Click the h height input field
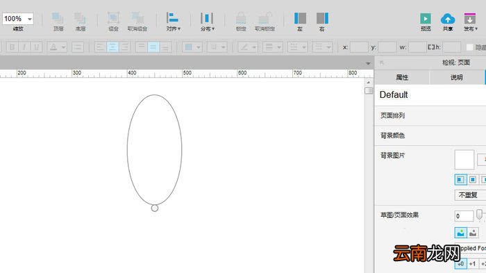 click(x=451, y=47)
